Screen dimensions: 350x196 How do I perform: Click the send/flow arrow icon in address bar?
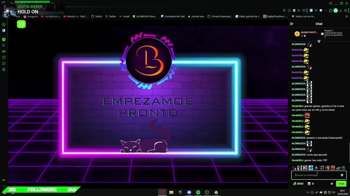click(299, 10)
